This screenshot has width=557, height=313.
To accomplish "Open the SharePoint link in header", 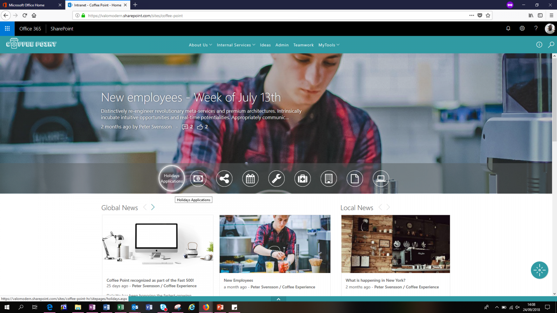I will [62, 29].
